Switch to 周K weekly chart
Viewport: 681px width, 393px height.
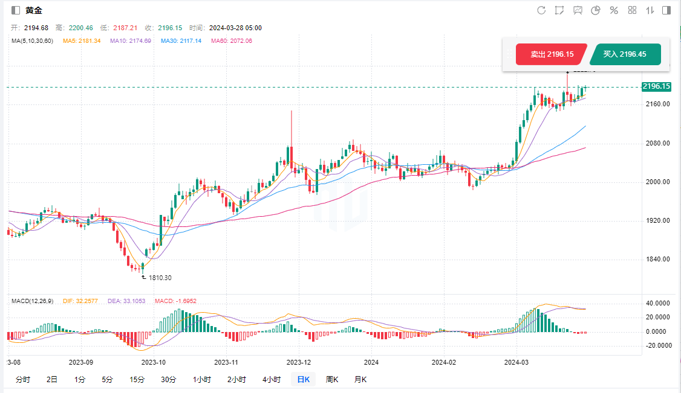tap(332, 380)
